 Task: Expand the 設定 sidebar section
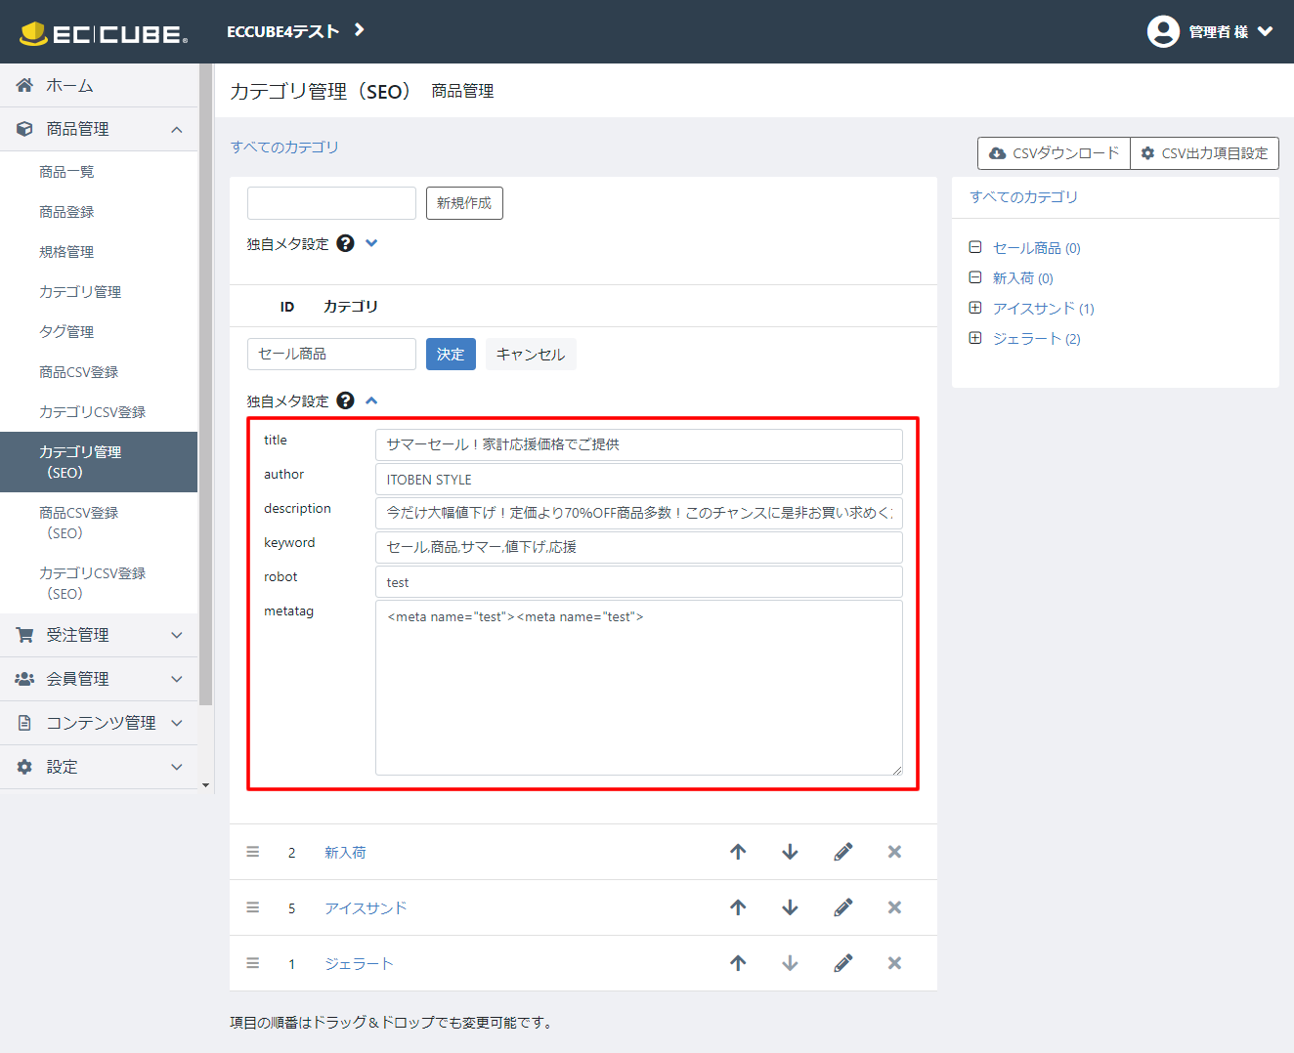(x=99, y=767)
